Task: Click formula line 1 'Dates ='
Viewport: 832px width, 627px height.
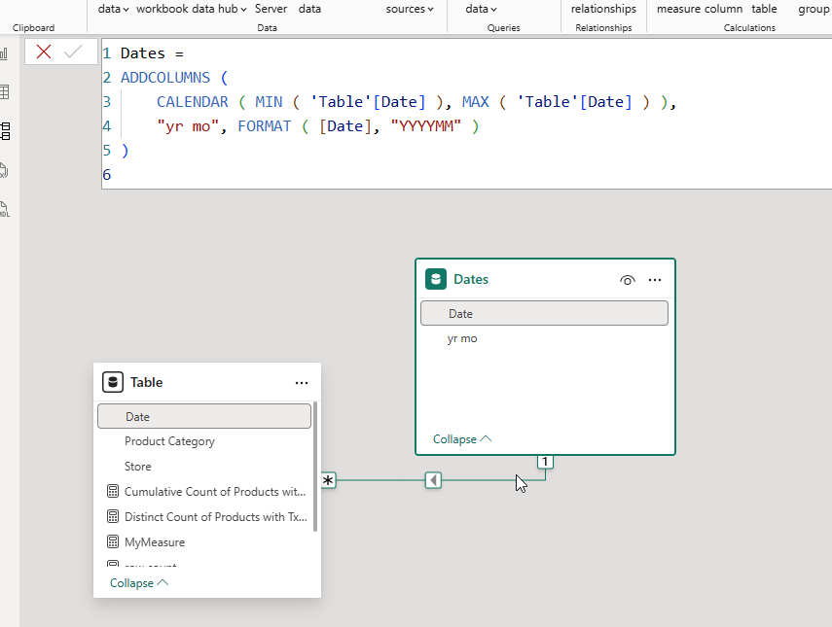Action: click(152, 53)
